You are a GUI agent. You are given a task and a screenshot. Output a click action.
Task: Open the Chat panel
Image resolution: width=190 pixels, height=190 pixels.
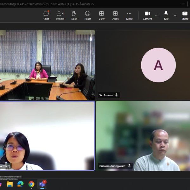click(x=46, y=15)
